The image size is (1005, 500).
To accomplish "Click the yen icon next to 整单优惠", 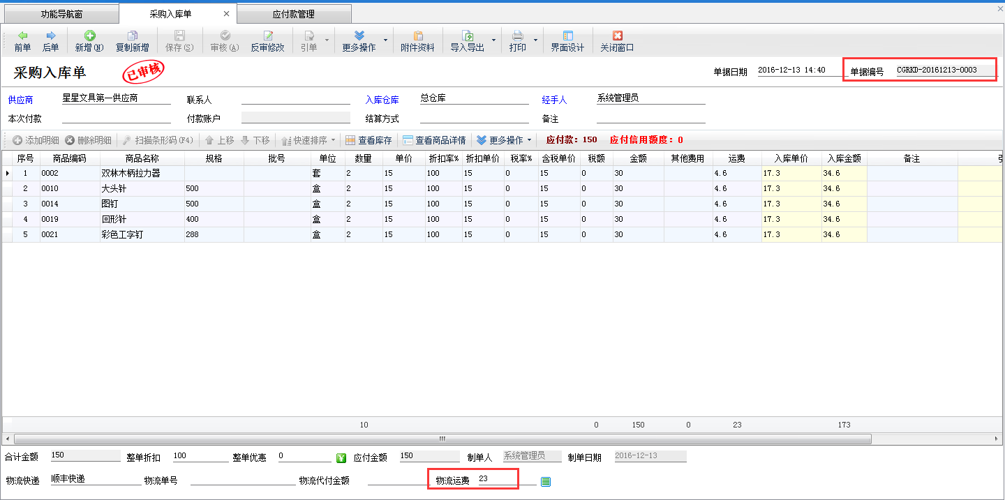I will coord(341,457).
